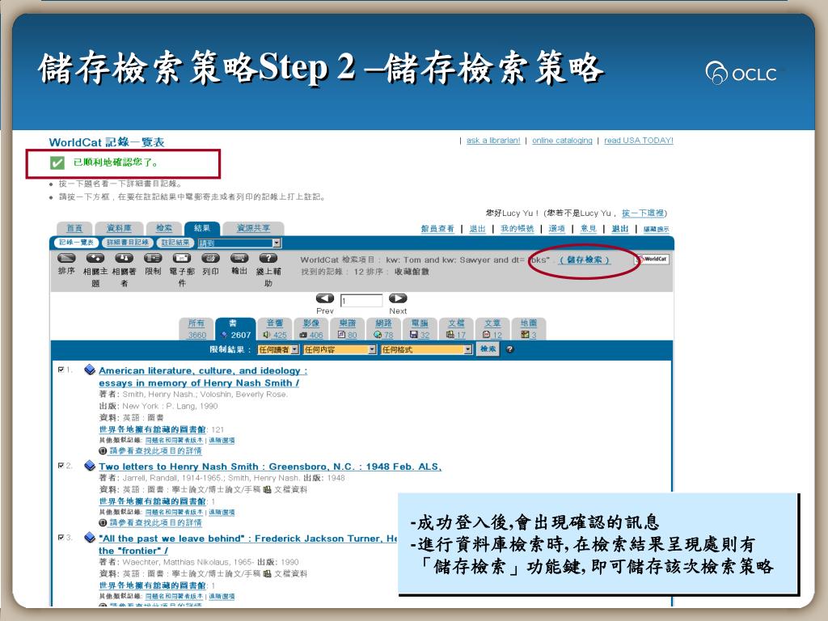The width and height of the screenshot is (828, 621).
Task: Click the 排序 (sort) toolbar icon
Action: (x=66, y=258)
